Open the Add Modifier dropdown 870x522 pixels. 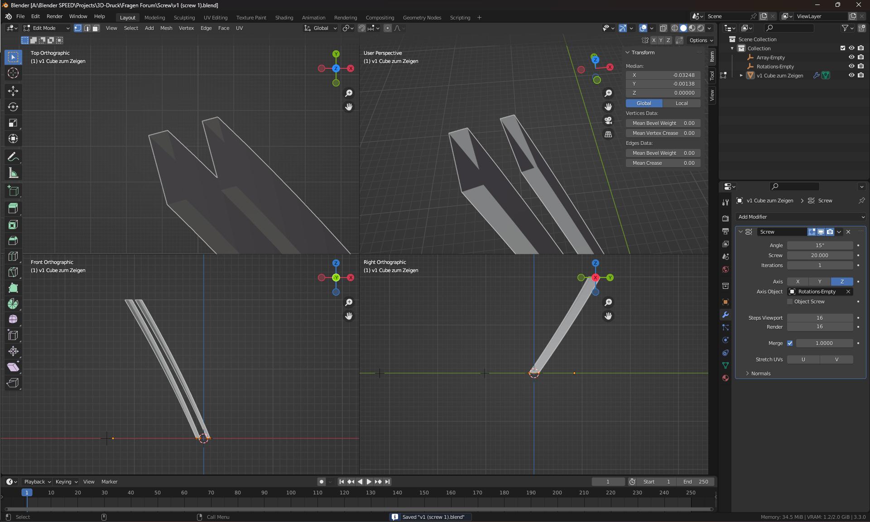(x=801, y=217)
